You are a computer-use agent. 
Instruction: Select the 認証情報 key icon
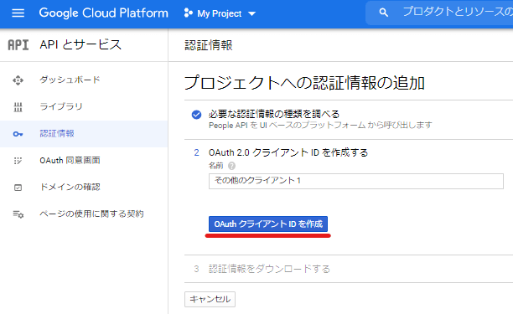tap(18, 134)
